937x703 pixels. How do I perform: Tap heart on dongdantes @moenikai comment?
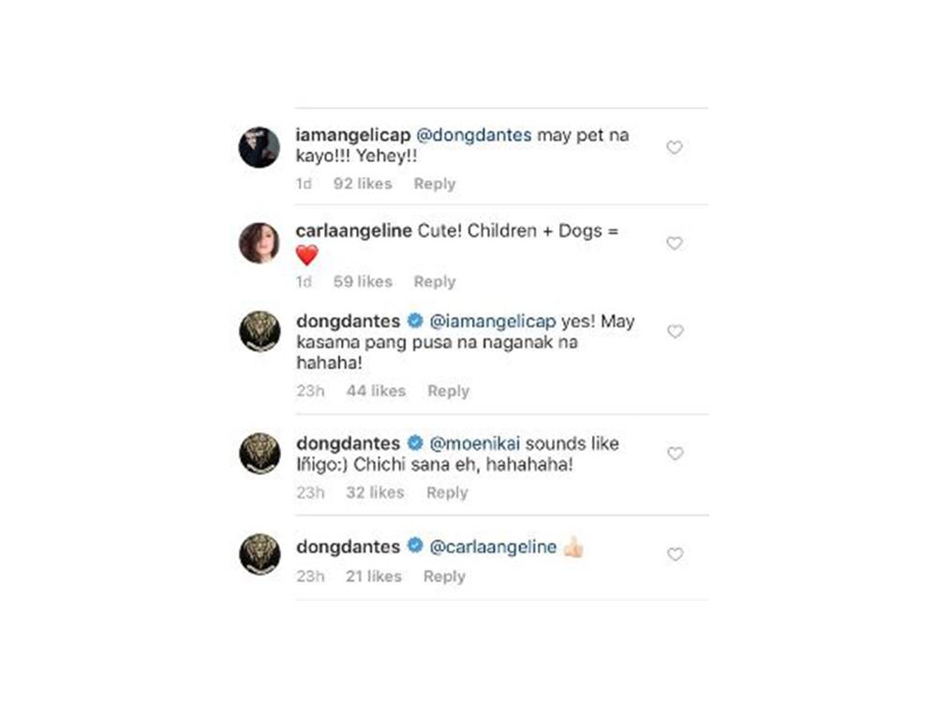coord(675,453)
